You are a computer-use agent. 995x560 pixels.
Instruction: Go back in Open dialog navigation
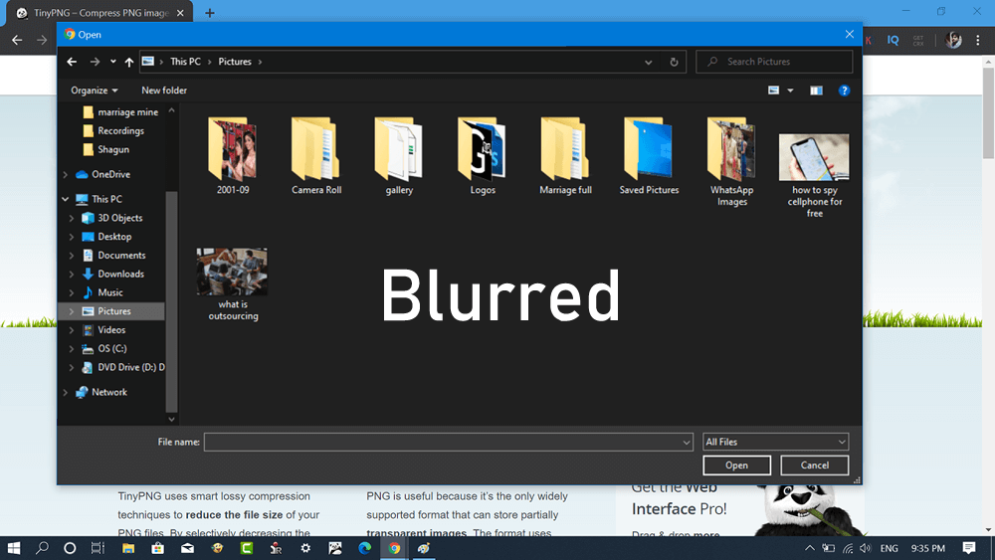pos(72,62)
